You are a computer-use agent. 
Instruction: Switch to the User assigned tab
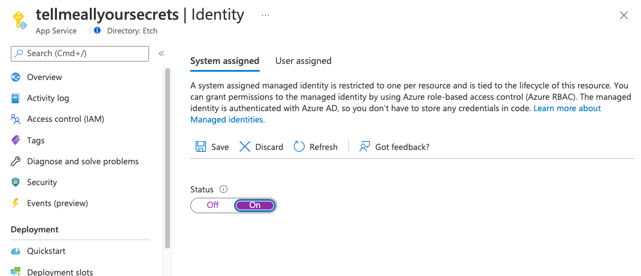303,61
